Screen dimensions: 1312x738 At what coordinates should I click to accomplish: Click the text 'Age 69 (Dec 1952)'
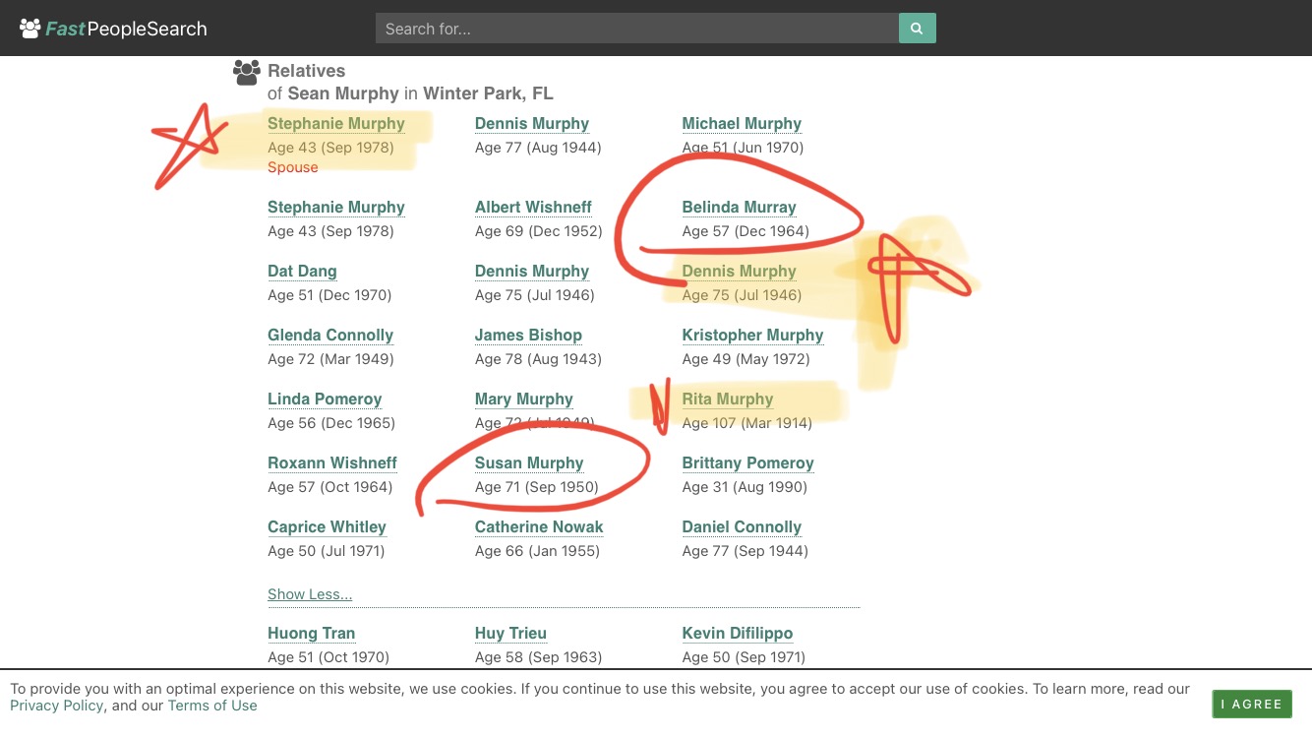point(538,231)
